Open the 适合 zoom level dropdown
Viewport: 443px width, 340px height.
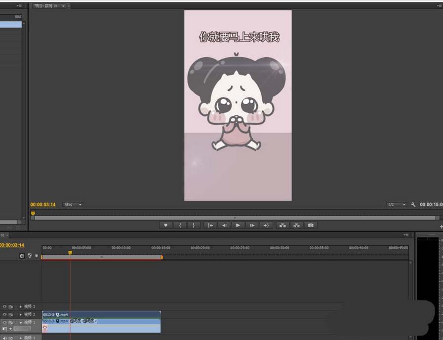[x=73, y=204]
